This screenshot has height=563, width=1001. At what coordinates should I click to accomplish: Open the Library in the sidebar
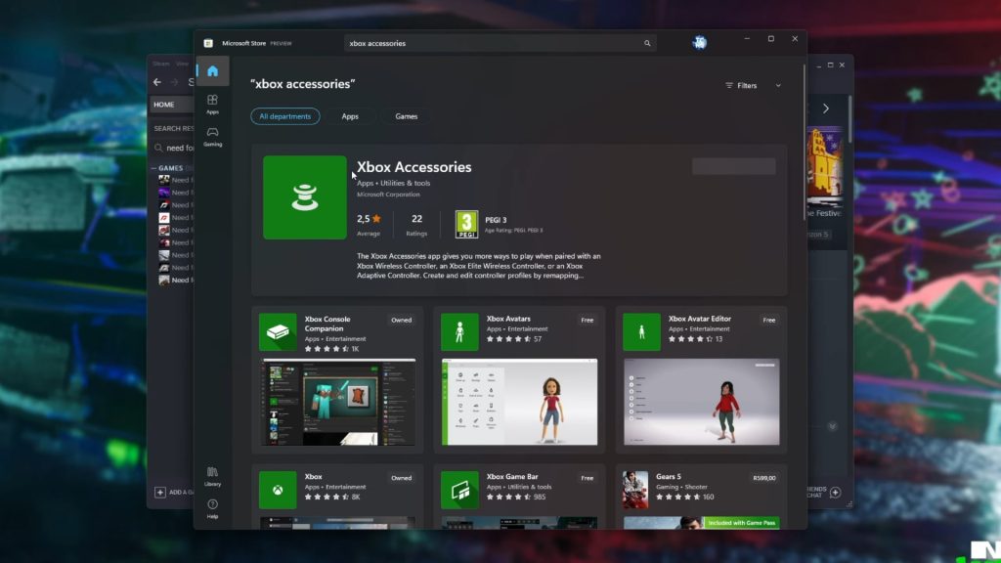pos(212,476)
